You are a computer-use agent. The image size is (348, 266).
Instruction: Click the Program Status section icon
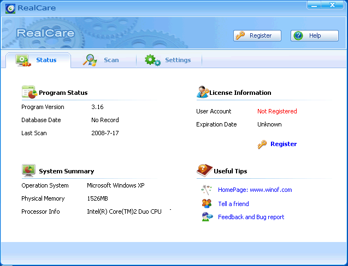coord(30,92)
